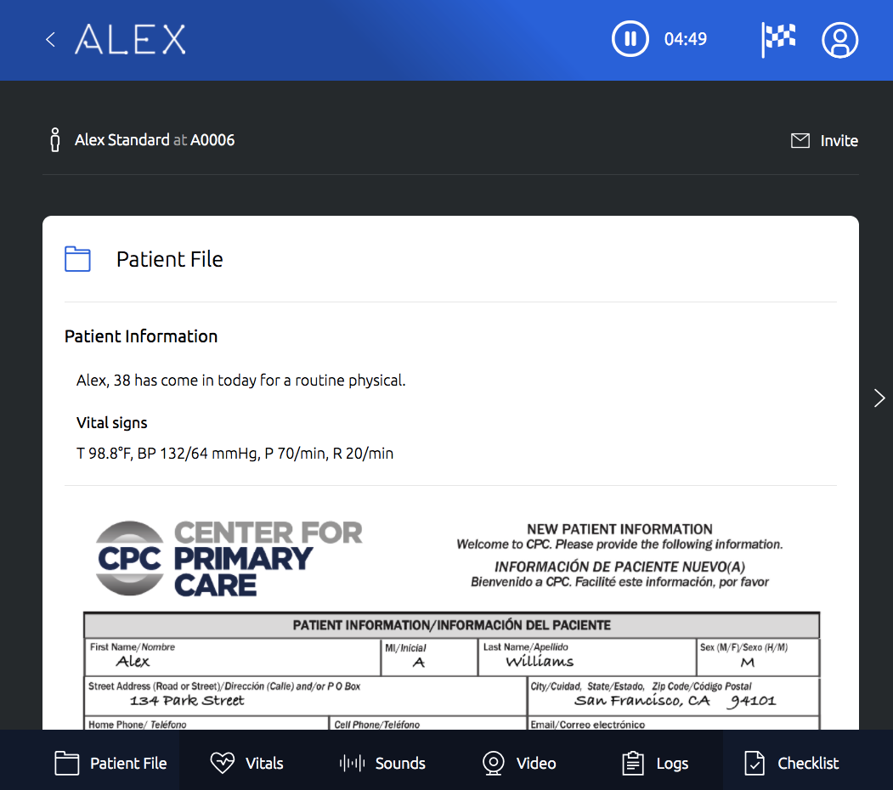The image size is (893, 790).
Task: Switch to the Video tab
Action: coord(518,763)
